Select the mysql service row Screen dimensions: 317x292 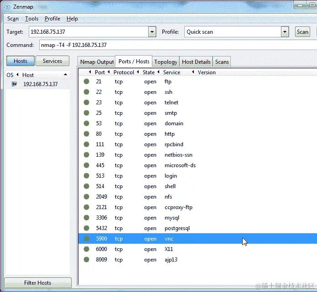coord(197,218)
